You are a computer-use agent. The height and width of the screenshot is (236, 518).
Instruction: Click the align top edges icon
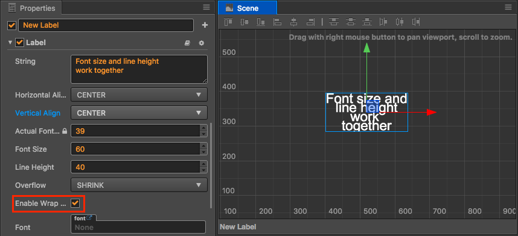pyautogui.click(x=228, y=22)
